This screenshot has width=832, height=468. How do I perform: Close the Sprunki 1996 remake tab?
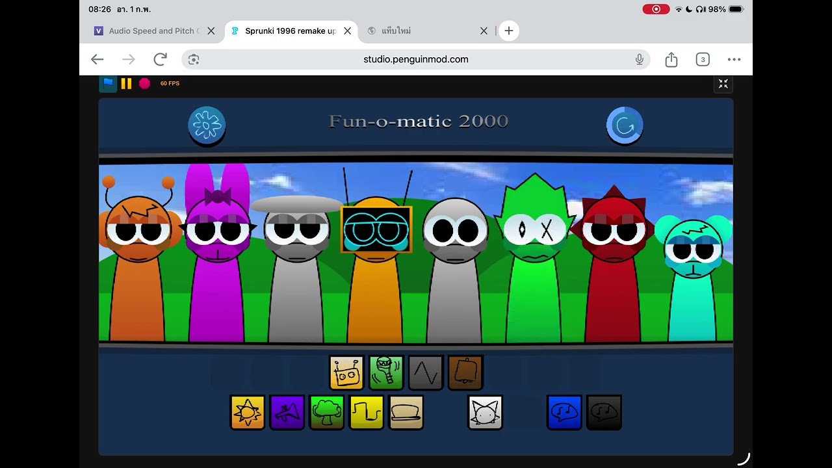click(x=347, y=31)
